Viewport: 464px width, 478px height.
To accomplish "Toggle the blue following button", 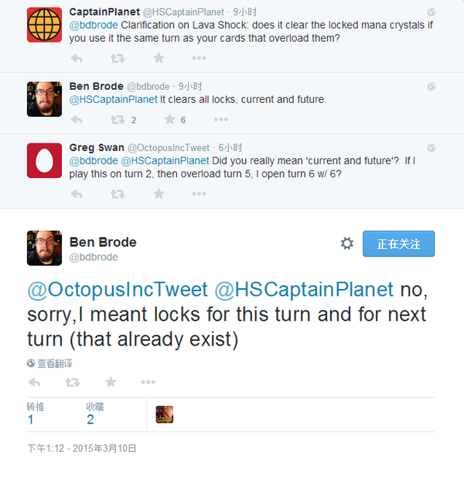I will 398,243.
